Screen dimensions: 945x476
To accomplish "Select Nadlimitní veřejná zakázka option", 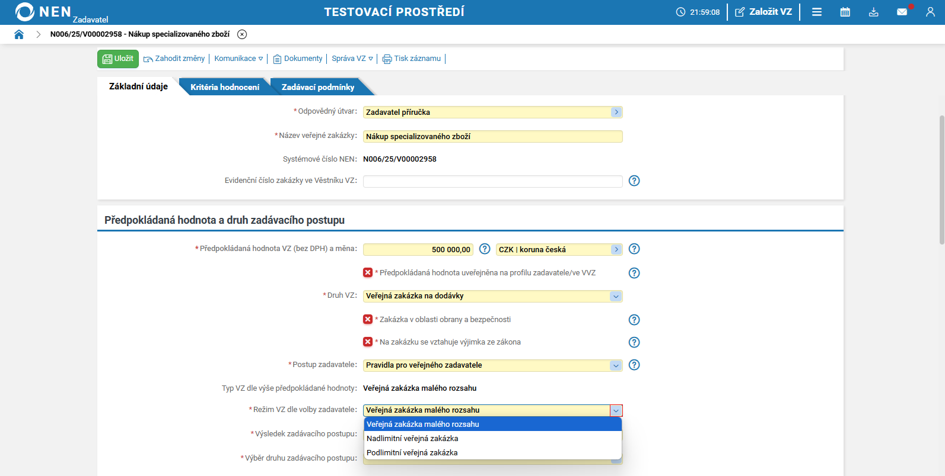I will [x=412, y=439].
